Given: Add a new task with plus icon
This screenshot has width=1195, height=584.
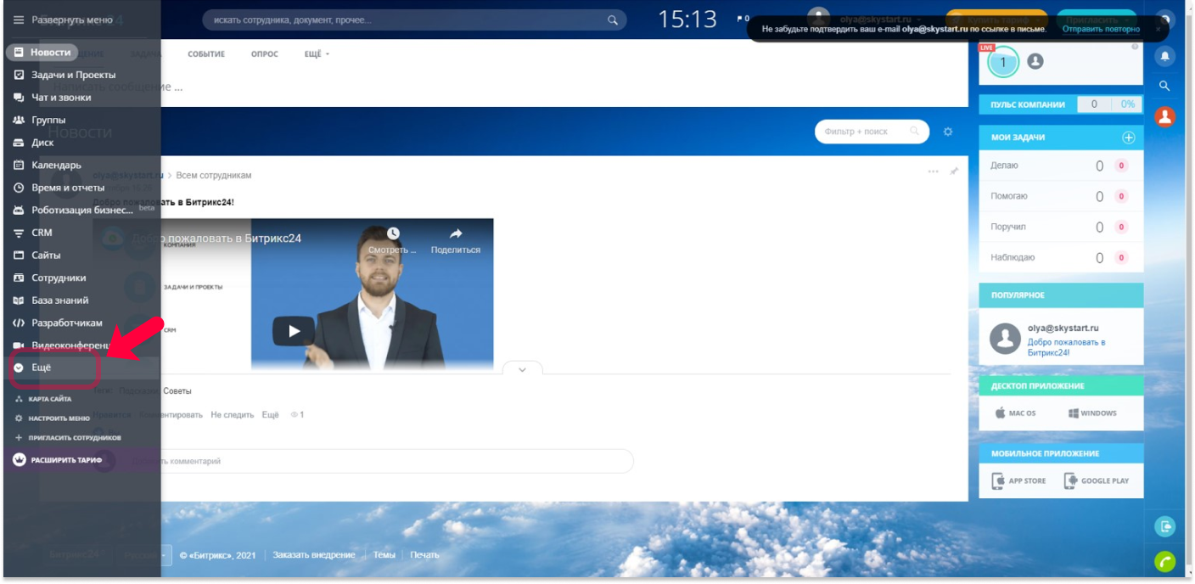Looking at the screenshot, I should coord(1128,138).
